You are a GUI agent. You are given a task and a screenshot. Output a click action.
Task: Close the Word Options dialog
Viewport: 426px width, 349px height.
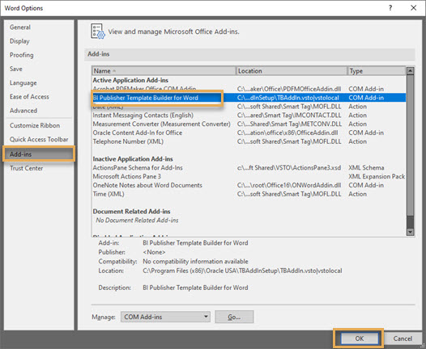(x=414, y=8)
